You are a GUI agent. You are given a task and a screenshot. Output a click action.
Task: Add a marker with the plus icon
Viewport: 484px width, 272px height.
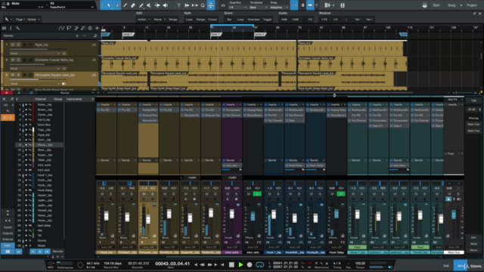coord(77,36)
